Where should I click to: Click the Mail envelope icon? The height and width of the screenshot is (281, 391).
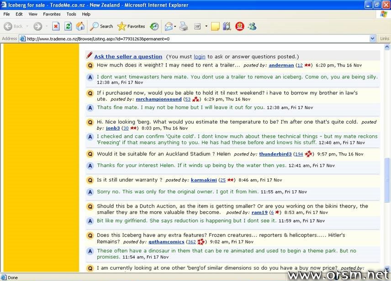169,26
